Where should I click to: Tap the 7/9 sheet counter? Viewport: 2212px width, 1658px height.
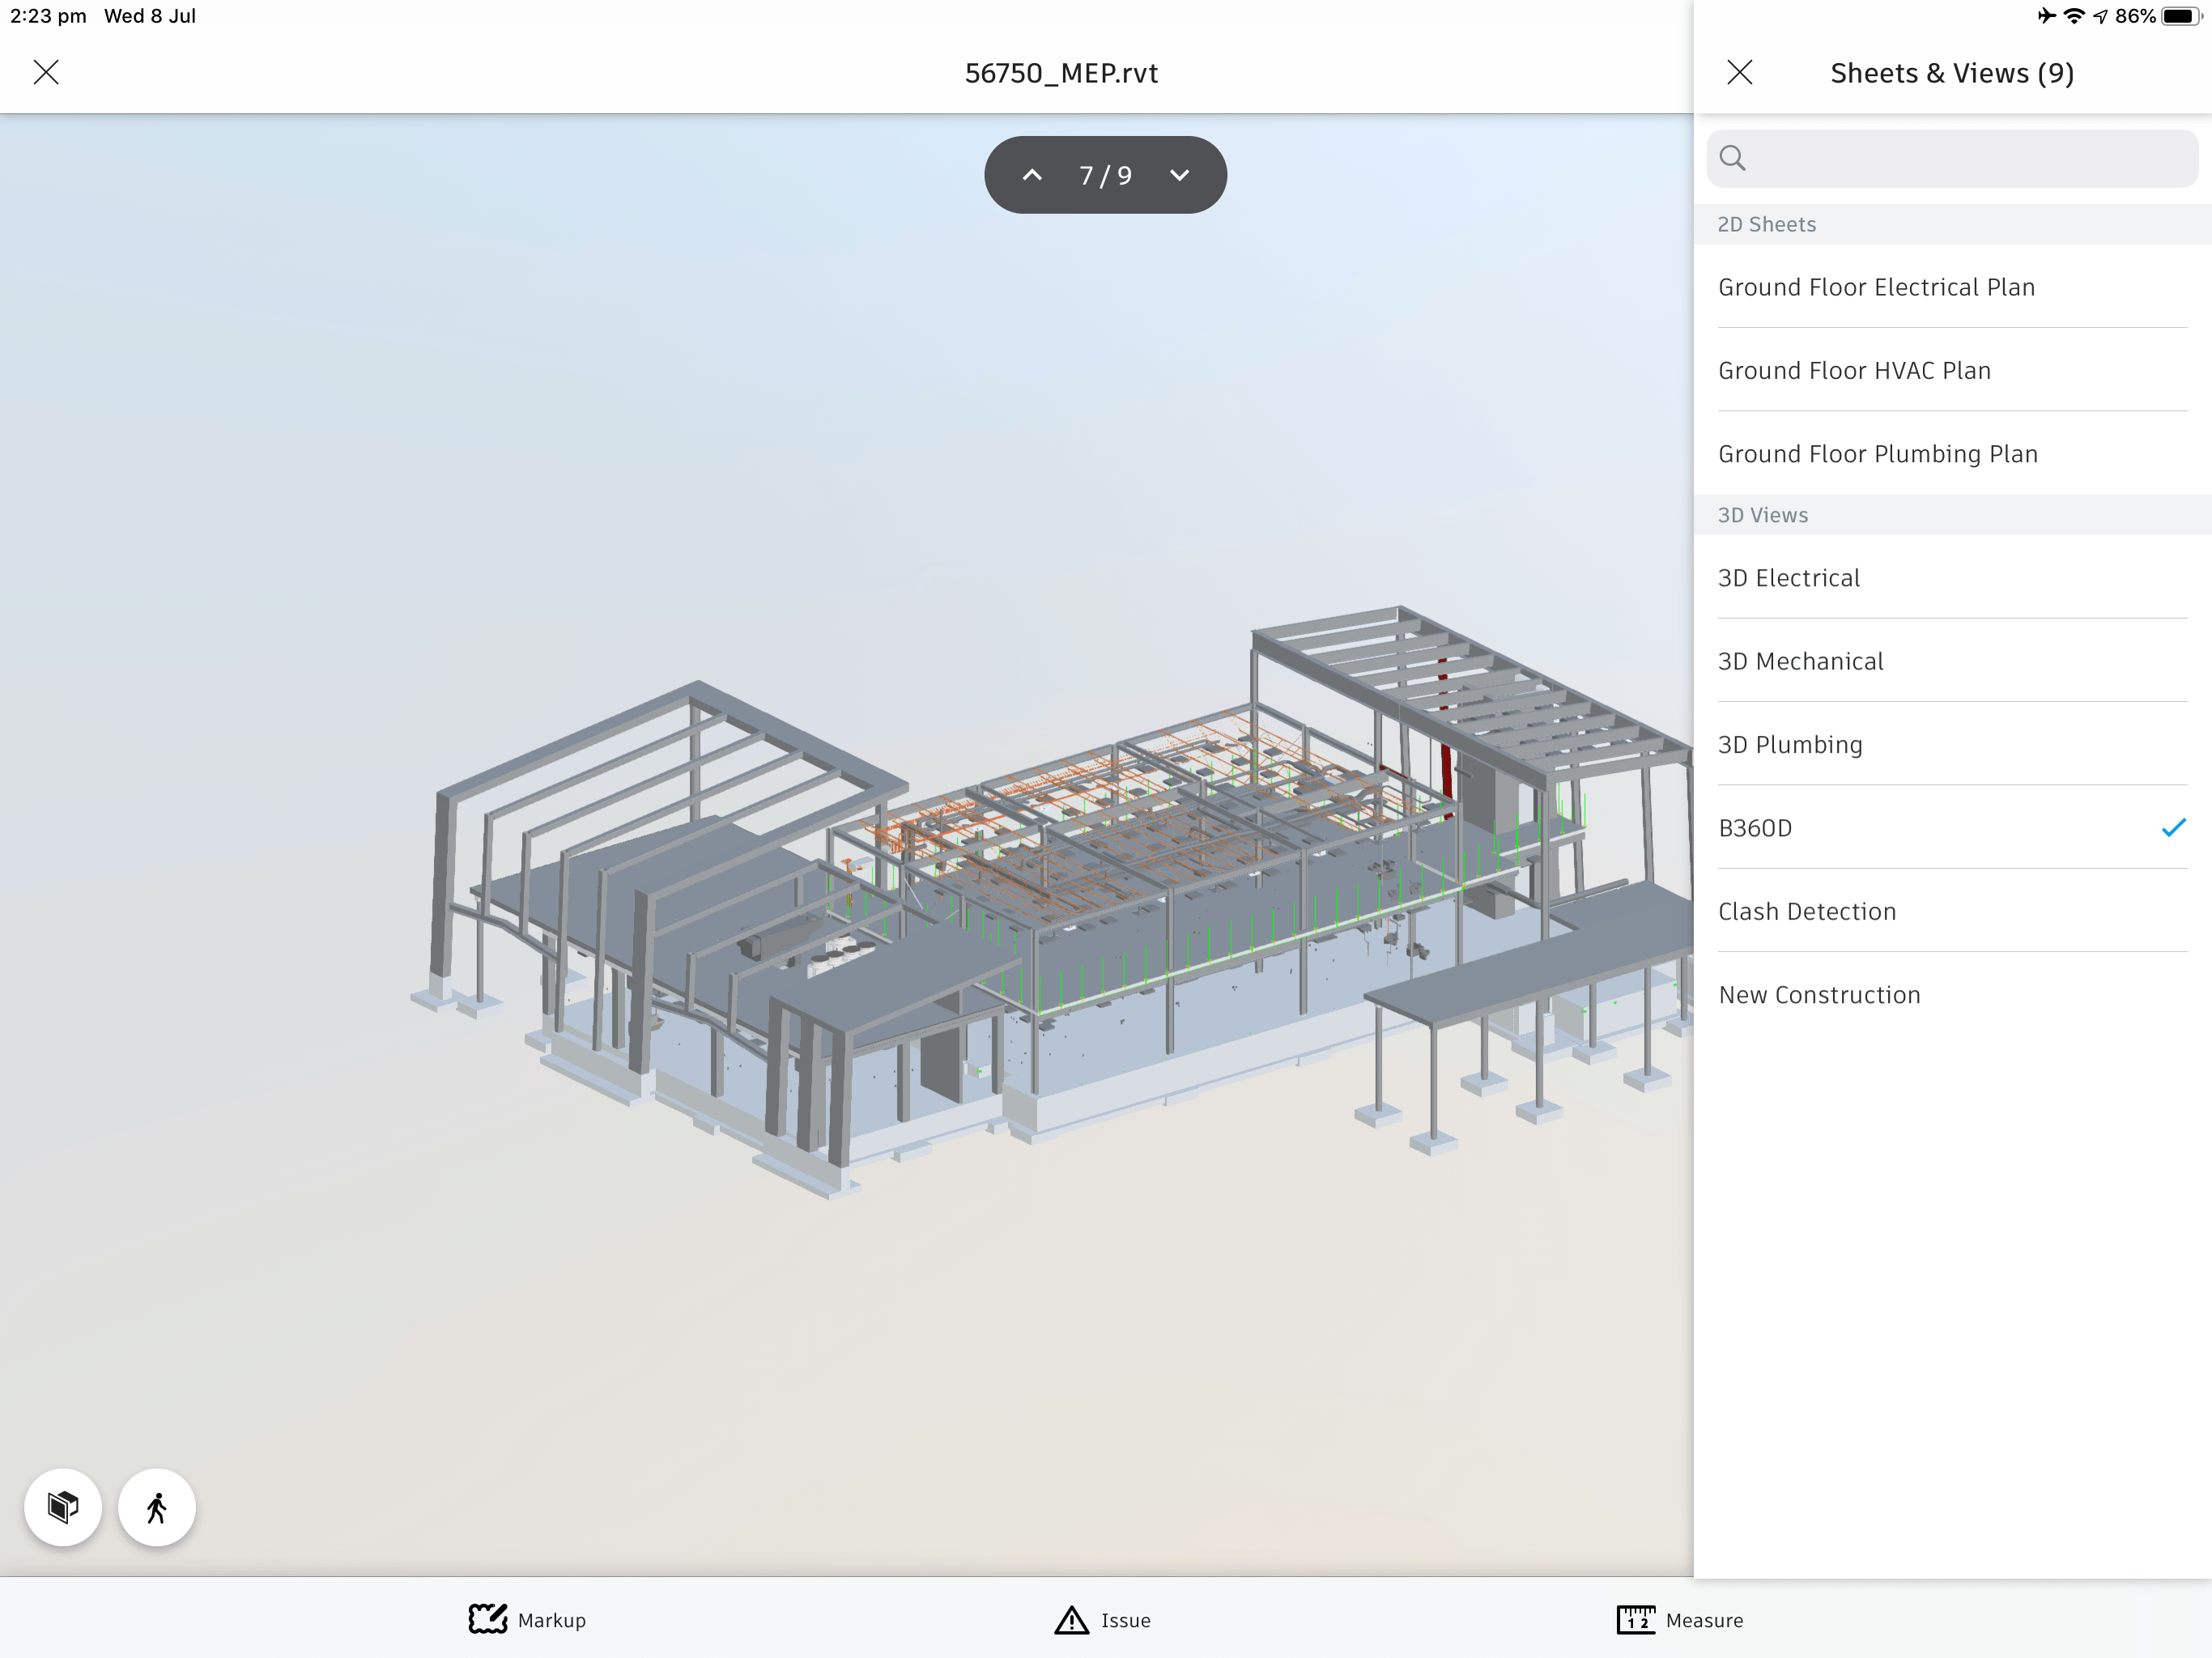coord(1105,174)
